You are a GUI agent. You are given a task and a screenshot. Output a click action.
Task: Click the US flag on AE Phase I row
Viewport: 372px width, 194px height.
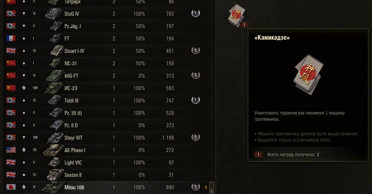pyautogui.click(x=11, y=150)
